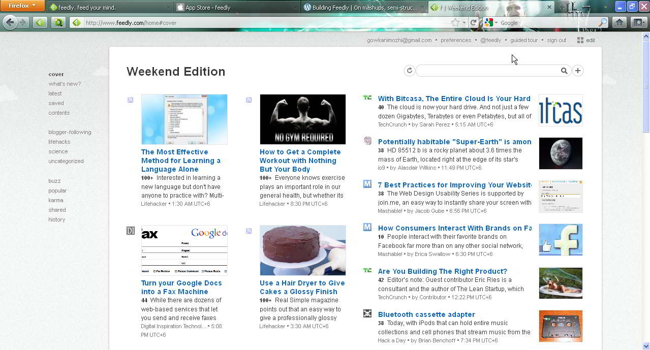Open the @feedly link

490,40
